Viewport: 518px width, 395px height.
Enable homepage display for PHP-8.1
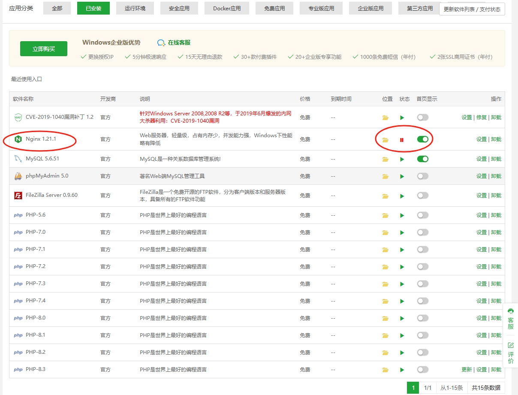[422, 335]
